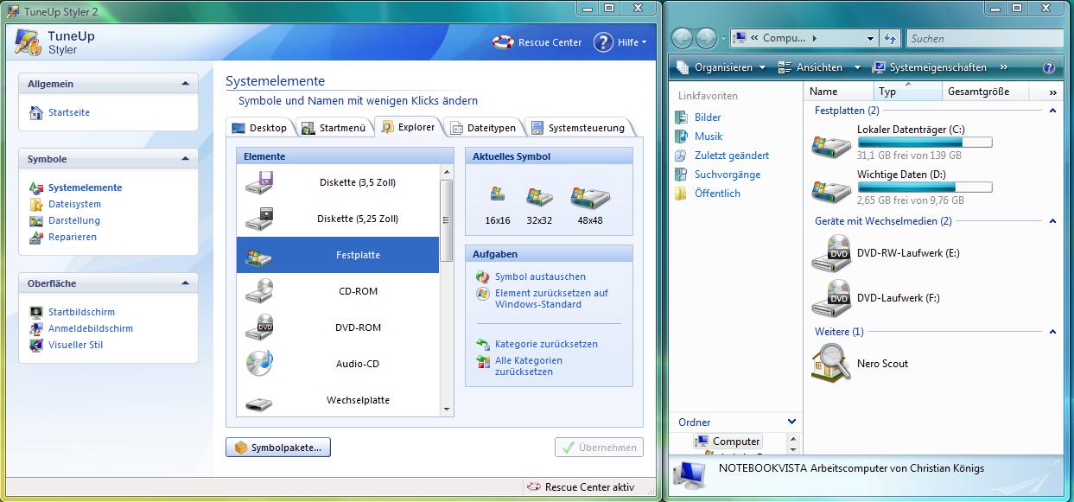Click the Explorer help question mark icon
Viewport: 1074px width, 502px height.
pyautogui.click(x=1049, y=67)
